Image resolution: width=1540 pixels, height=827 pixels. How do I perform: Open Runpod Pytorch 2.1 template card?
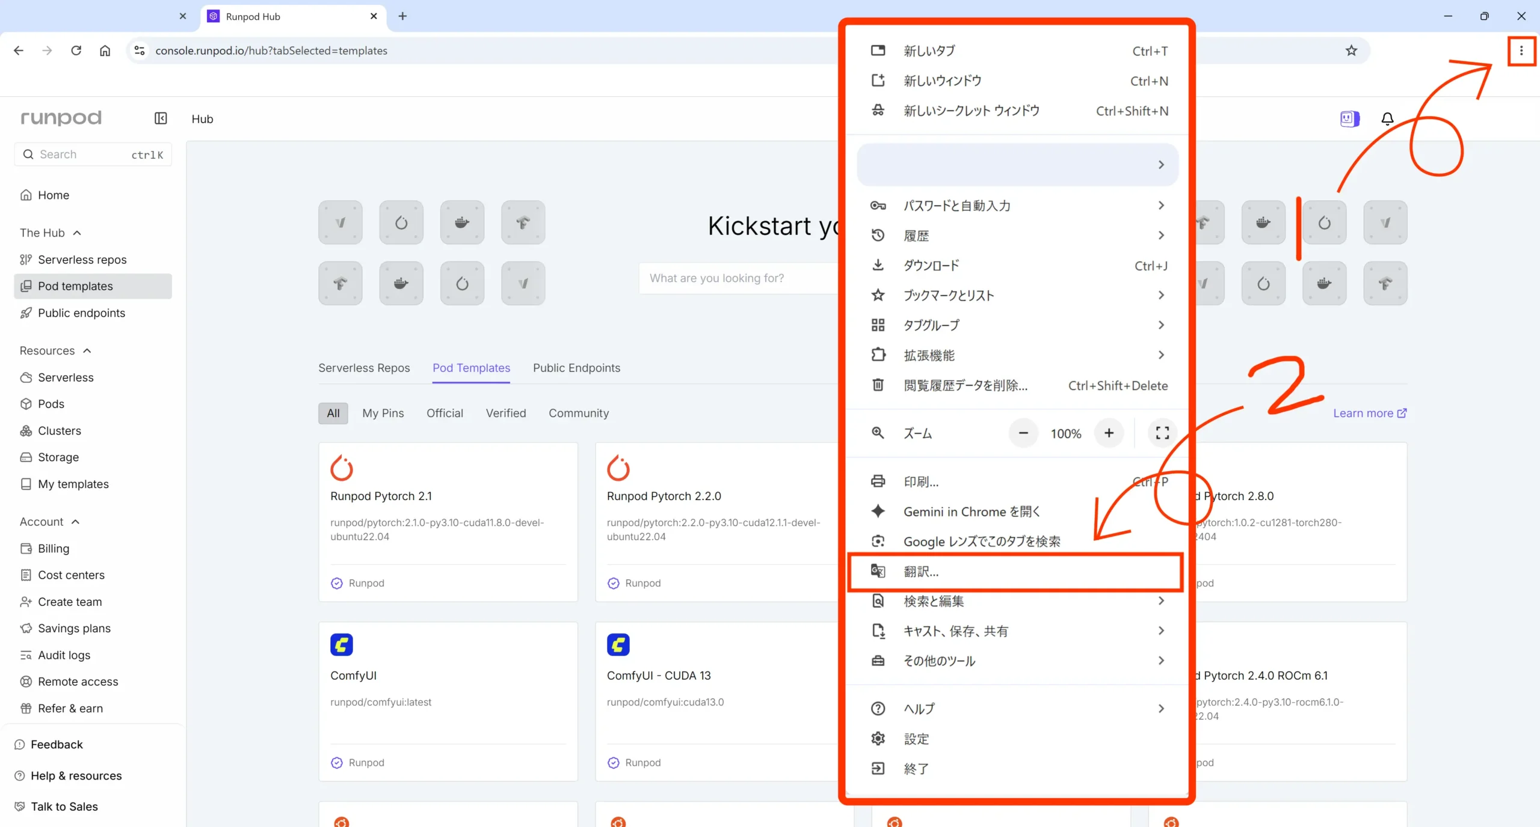[448, 522]
